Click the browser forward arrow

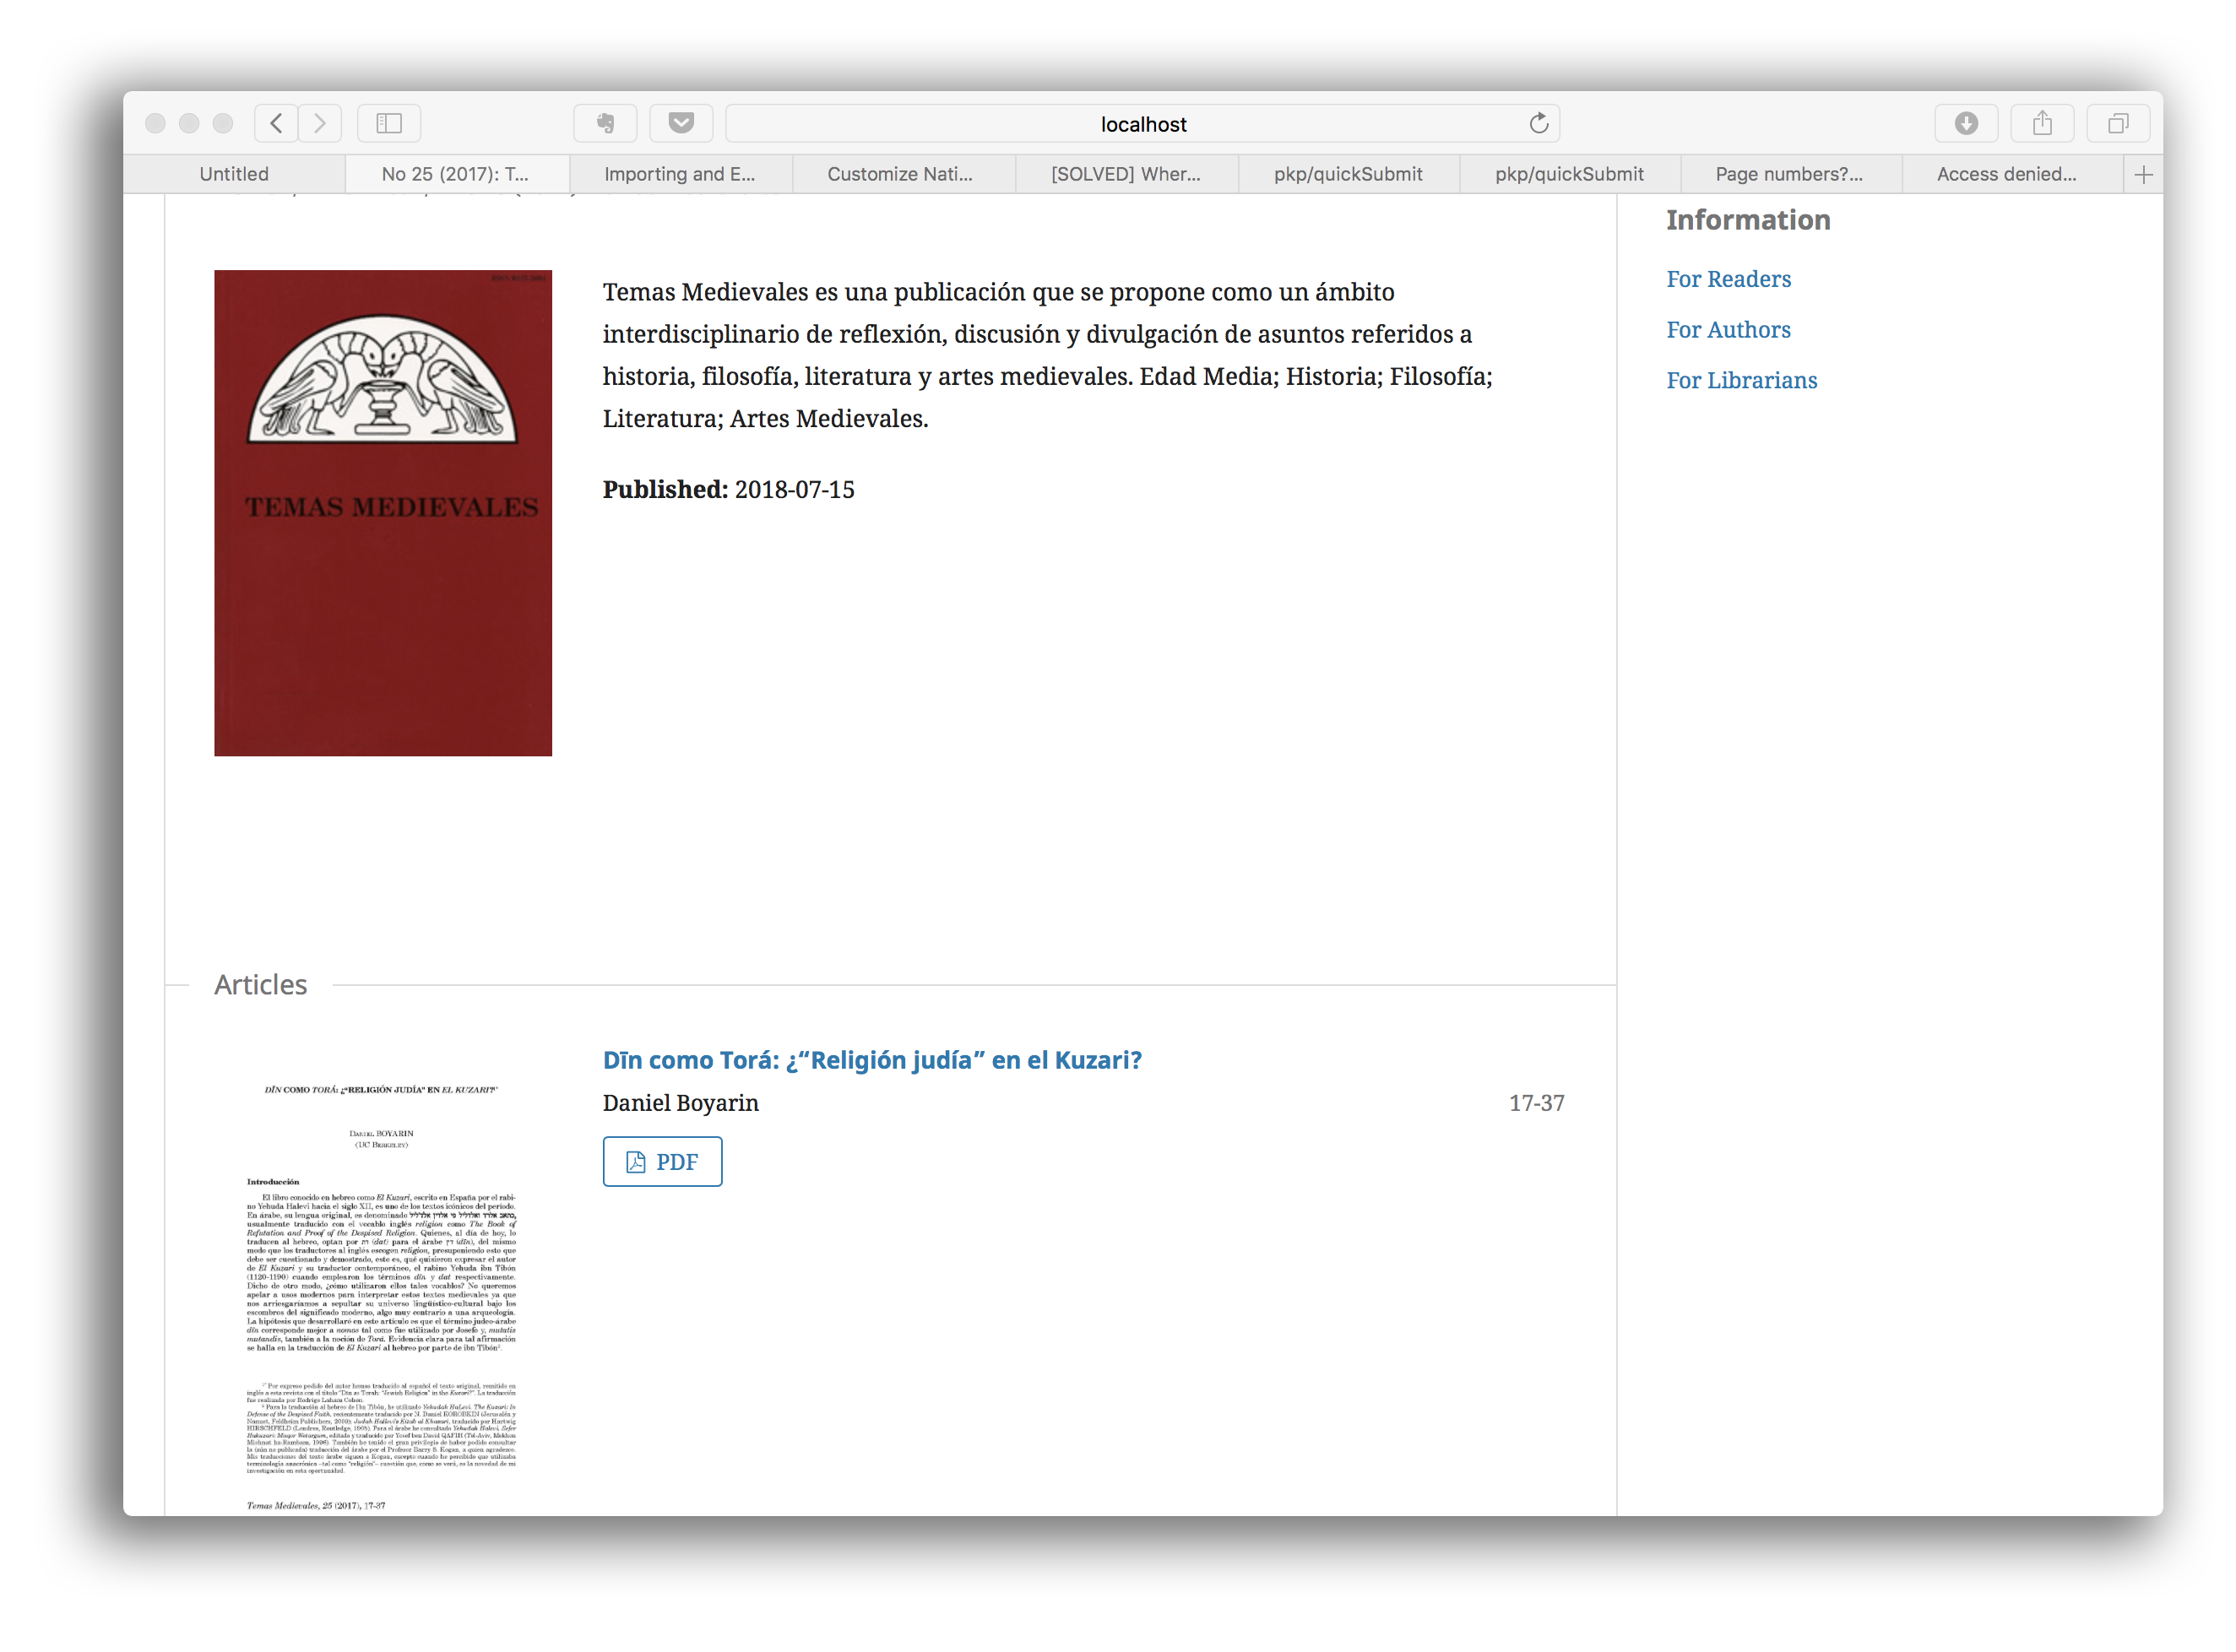pyautogui.click(x=320, y=123)
